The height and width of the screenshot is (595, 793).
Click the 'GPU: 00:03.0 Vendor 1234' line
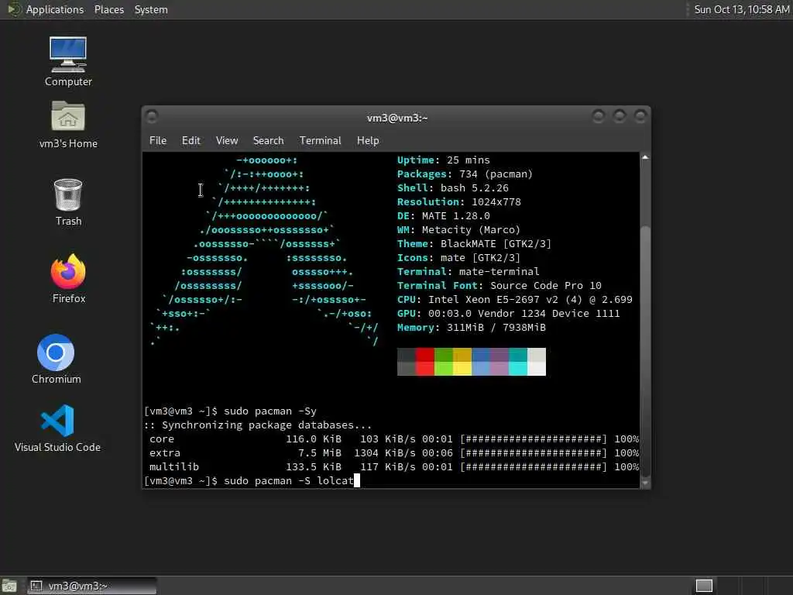[508, 313]
